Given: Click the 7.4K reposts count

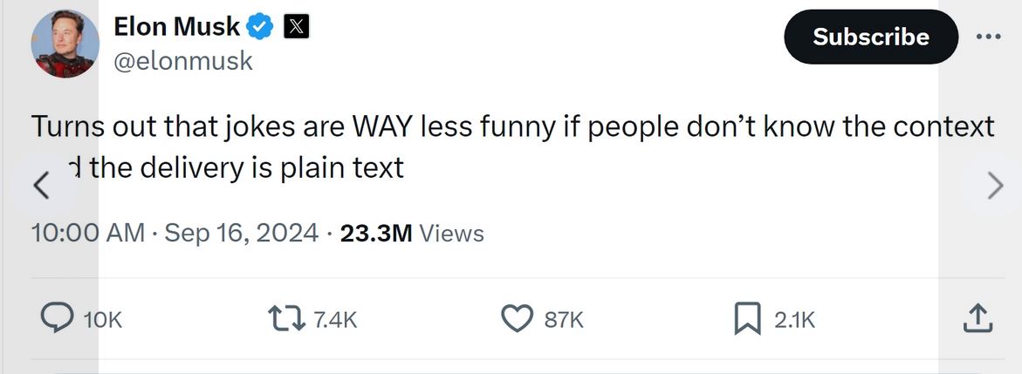Looking at the screenshot, I should [x=335, y=320].
